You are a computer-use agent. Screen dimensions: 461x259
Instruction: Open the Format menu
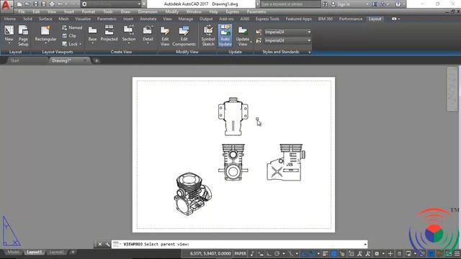89,12
